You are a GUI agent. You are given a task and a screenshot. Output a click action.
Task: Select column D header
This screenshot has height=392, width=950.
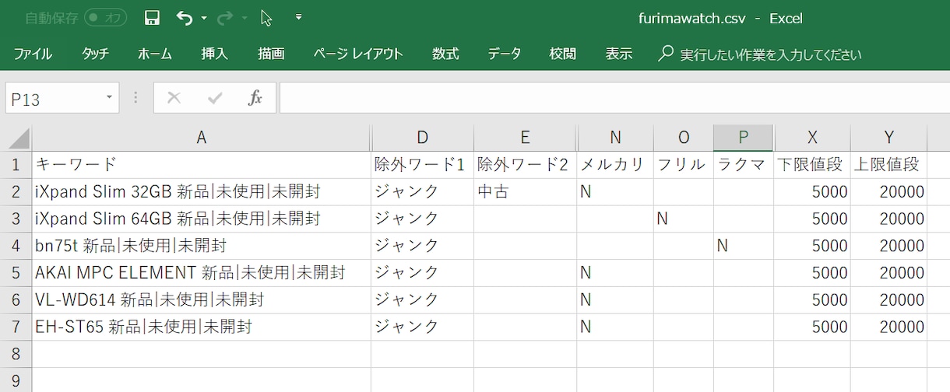coord(423,138)
